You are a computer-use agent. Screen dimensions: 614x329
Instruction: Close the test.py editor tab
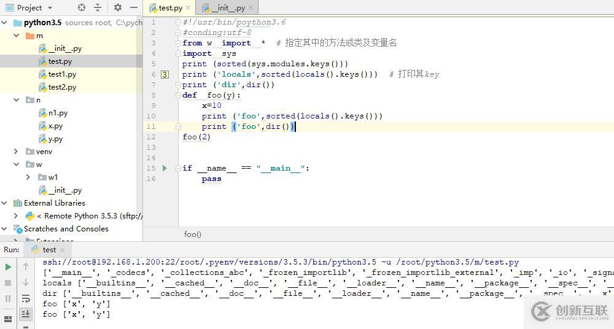point(188,8)
